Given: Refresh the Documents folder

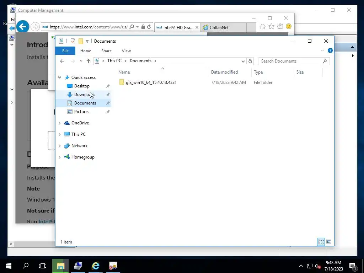Looking at the screenshot, I should (x=250, y=61).
